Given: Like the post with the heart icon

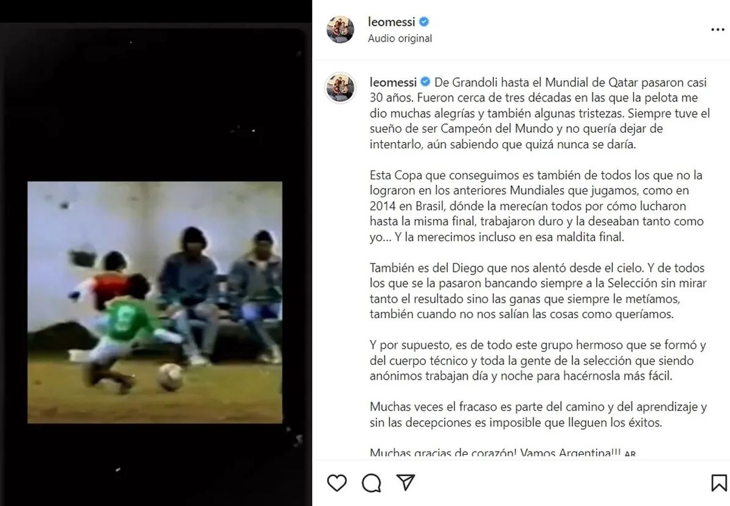Looking at the screenshot, I should click(x=336, y=483).
